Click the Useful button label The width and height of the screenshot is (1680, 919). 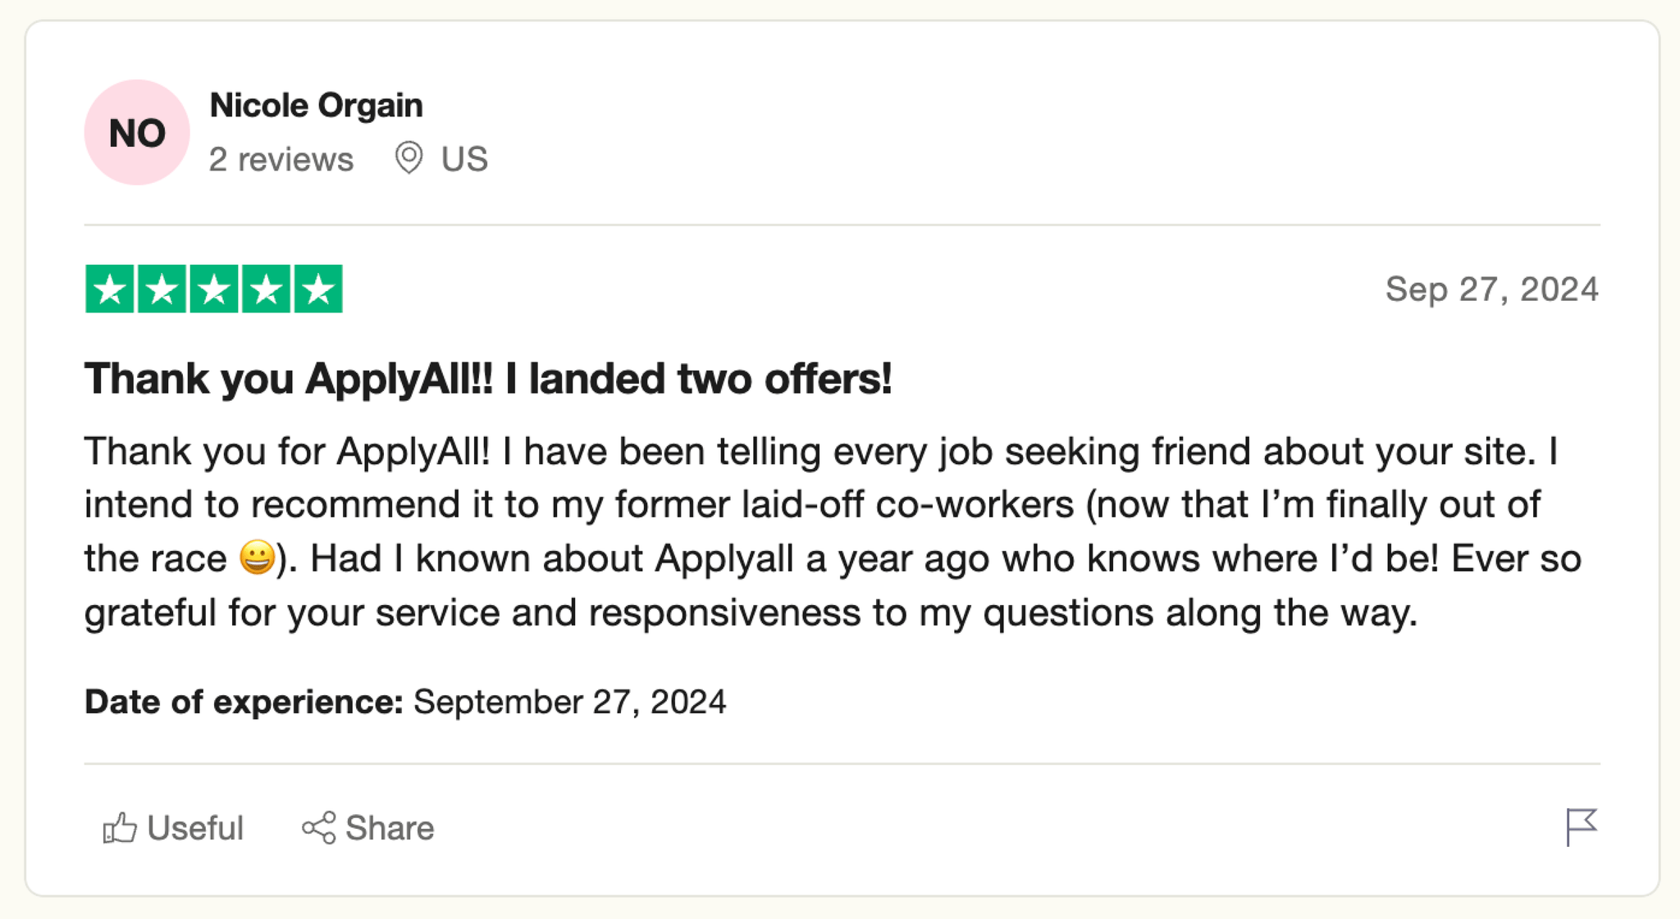click(195, 828)
